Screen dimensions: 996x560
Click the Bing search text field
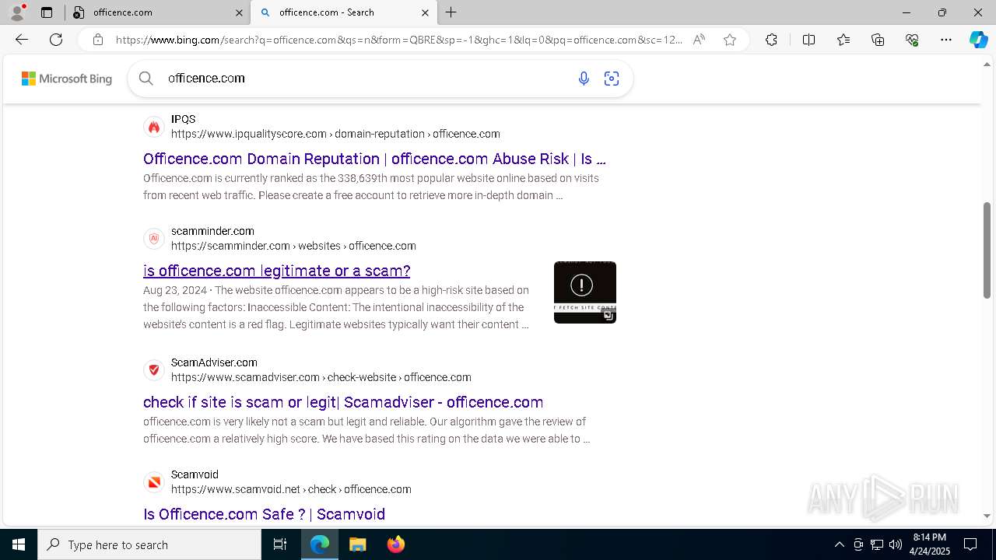pos(366,78)
